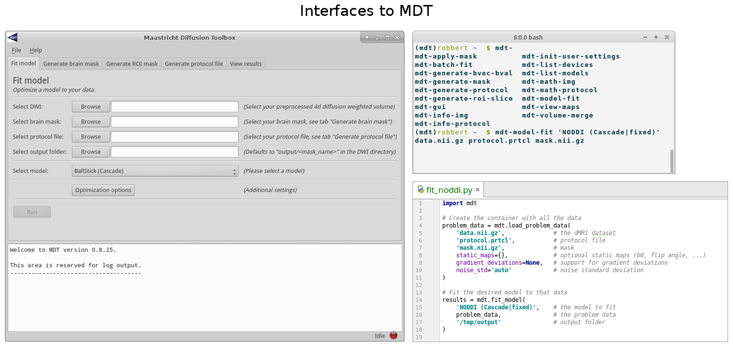This screenshot has width=733, height=347.
Task: Browse for the DWI volume file
Action: coord(91,107)
